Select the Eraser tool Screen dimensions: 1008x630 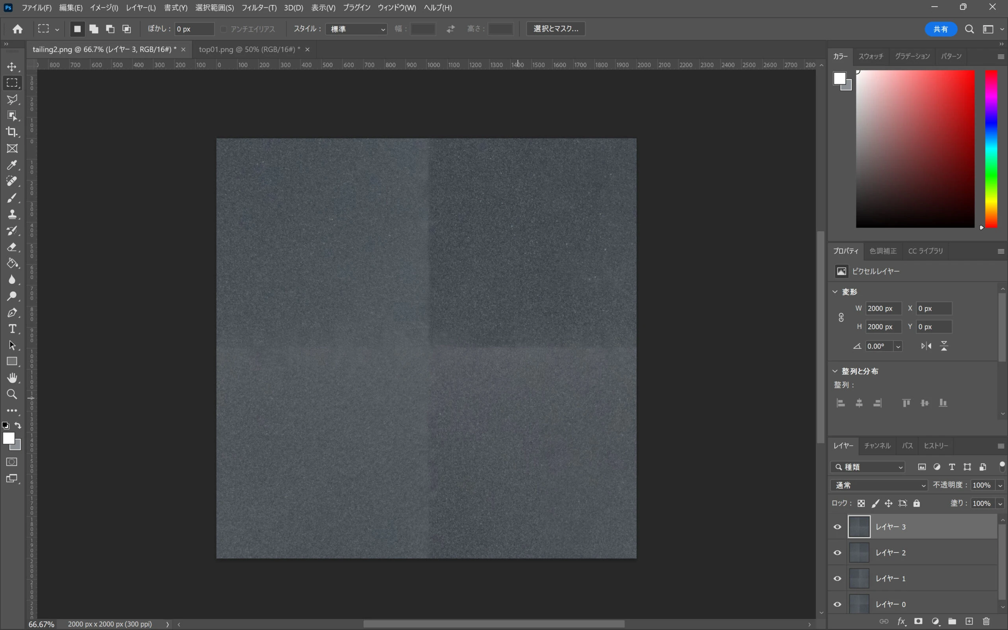point(12,247)
